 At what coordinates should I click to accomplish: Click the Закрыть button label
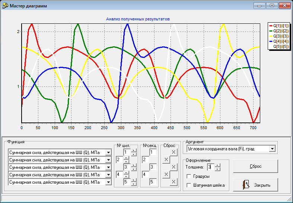click(262, 185)
